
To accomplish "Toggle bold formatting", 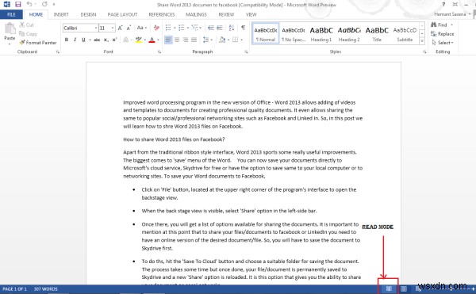I will click(67, 40).
